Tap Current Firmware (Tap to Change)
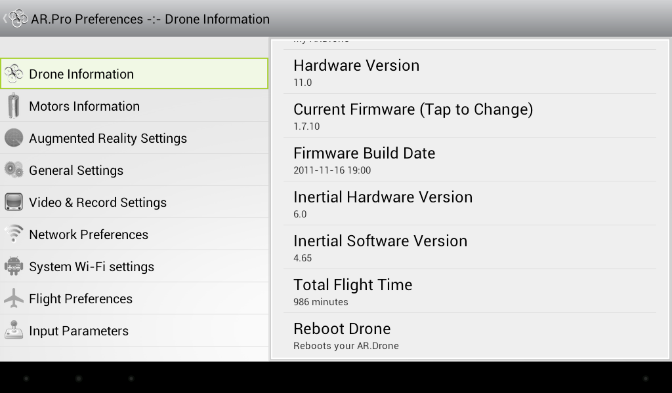The image size is (672, 393). (x=470, y=115)
